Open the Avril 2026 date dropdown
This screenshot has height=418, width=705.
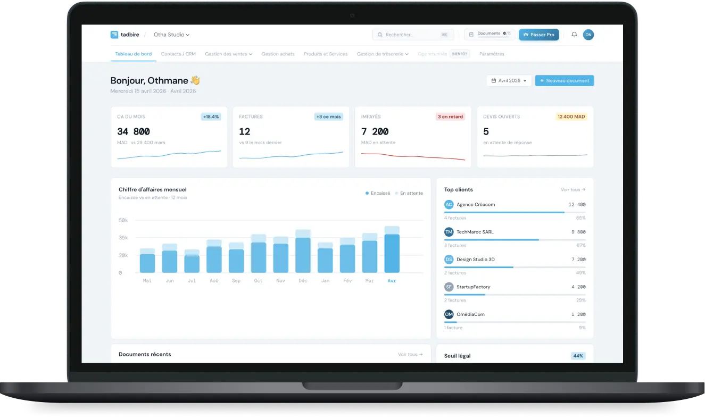509,81
